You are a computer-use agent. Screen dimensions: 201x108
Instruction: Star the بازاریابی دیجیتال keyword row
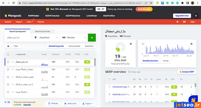coord(13,62)
